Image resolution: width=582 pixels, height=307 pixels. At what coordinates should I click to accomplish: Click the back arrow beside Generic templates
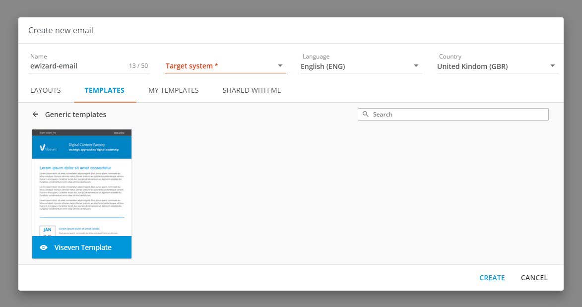tap(35, 115)
